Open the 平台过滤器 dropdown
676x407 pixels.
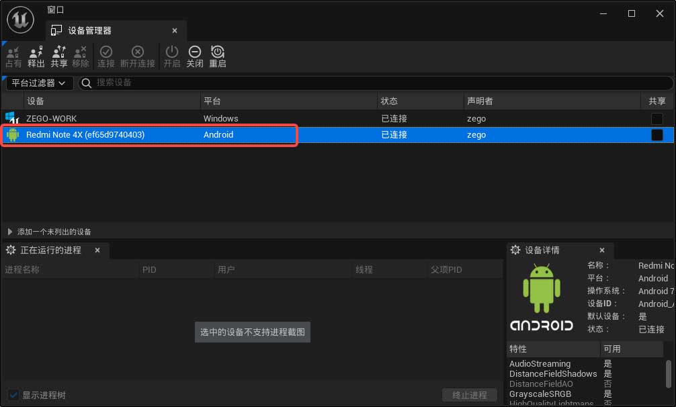40,83
